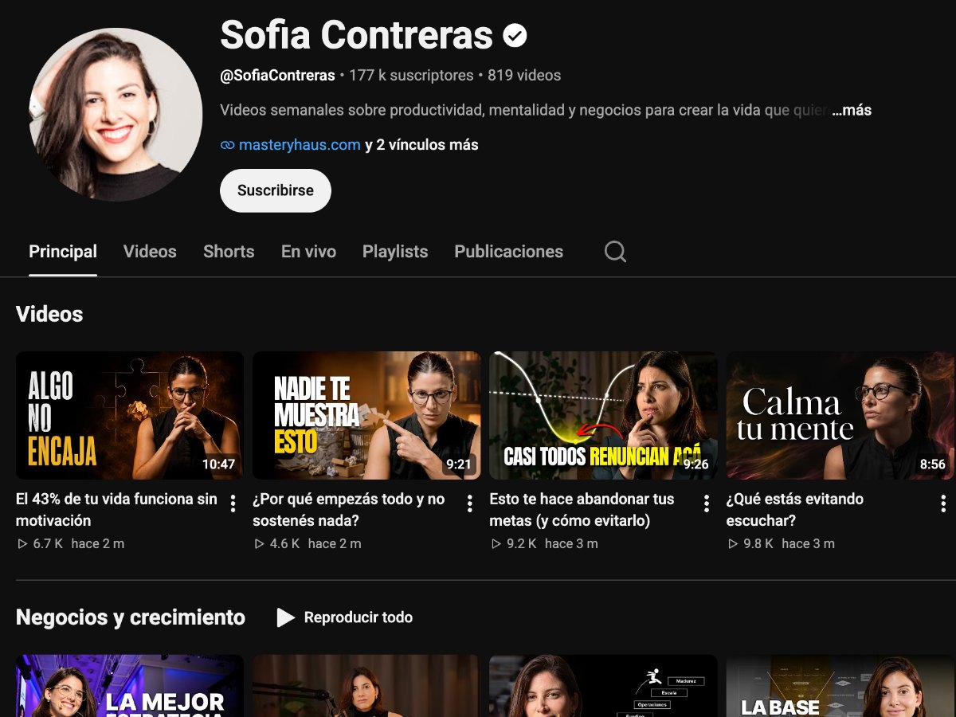Viewport: 956px width, 717px height.
Task: Click the channel search magnifier icon
Action: pyautogui.click(x=615, y=252)
